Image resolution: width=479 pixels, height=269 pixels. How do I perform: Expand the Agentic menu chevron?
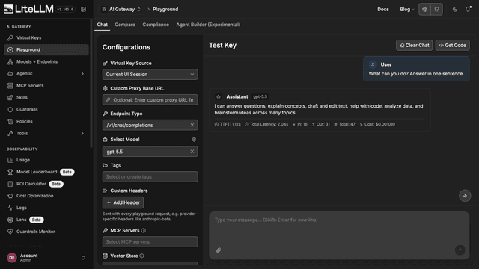pyautogui.click(x=82, y=73)
